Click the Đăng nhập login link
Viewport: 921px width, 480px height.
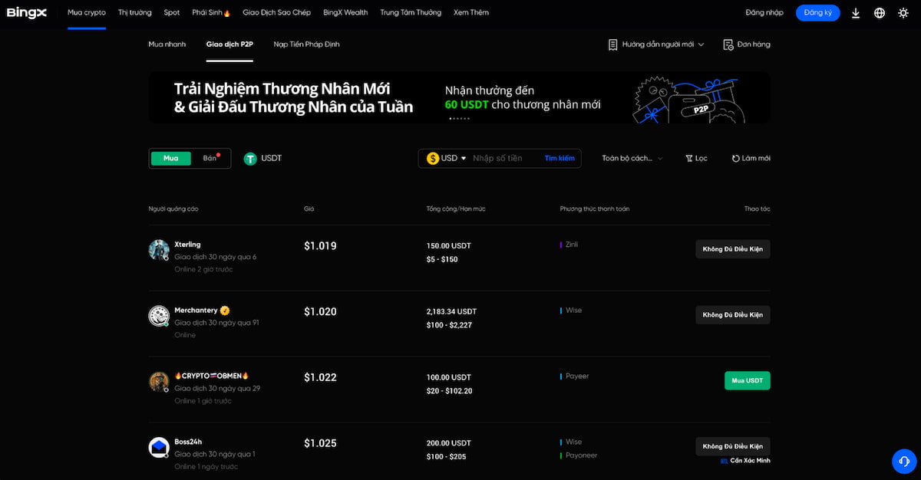(x=764, y=13)
